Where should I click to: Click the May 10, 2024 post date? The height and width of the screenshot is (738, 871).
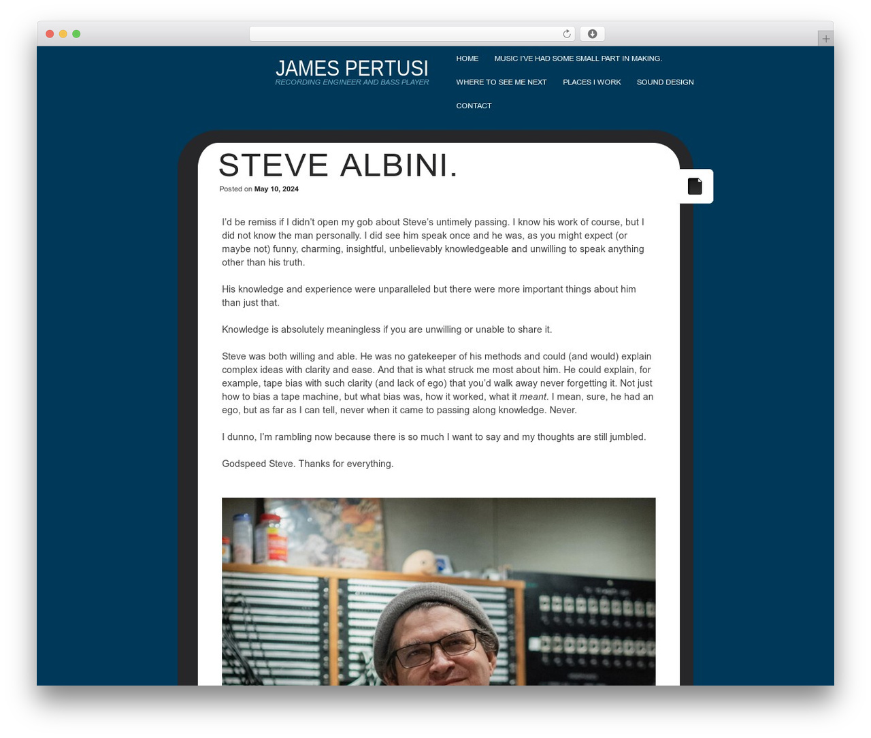pos(276,189)
